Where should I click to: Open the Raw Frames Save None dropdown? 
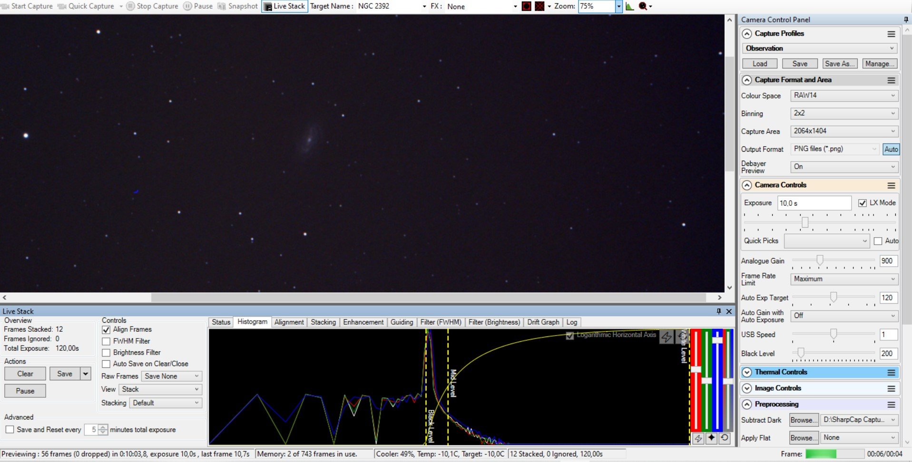point(172,376)
